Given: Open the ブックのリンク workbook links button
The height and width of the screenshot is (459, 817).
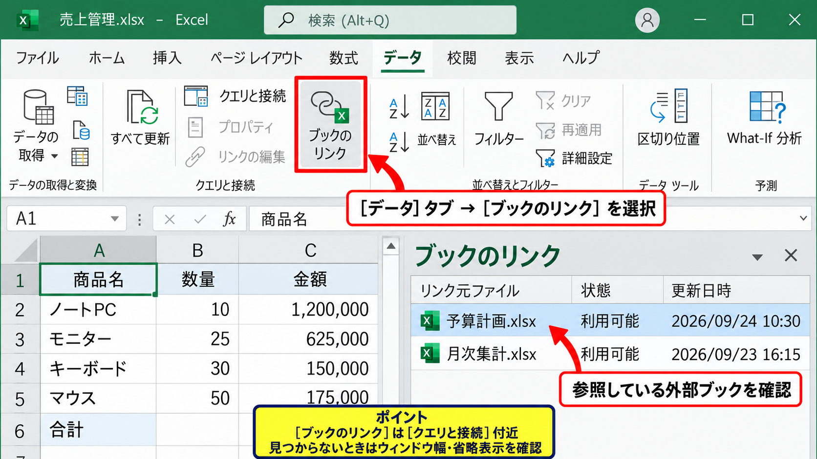Looking at the screenshot, I should [331, 124].
